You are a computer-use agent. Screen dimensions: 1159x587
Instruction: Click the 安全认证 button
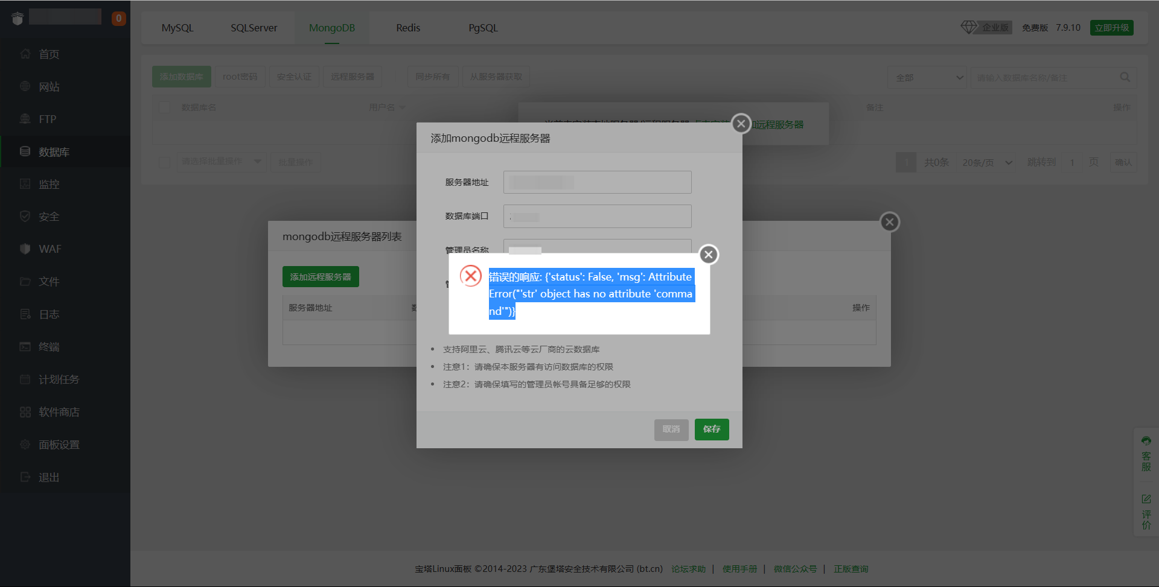pos(294,77)
